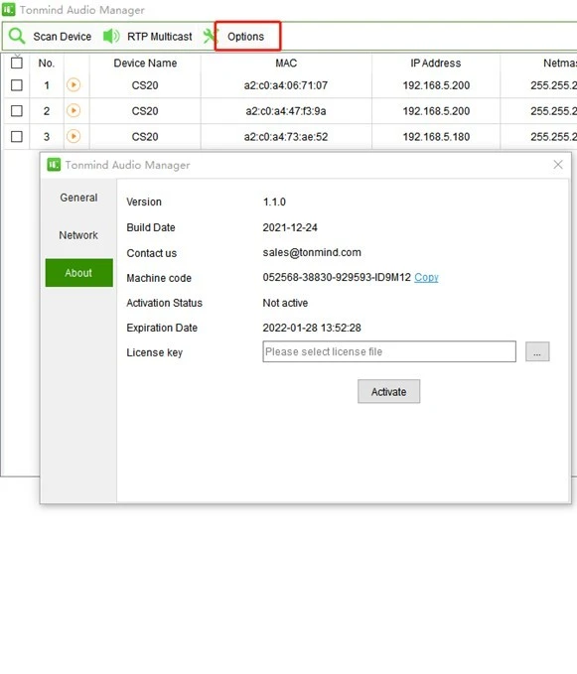Viewport: 577px width, 674px height.
Task: Select MAC a2:c0:a4:06:71:07 cell
Action: tap(286, 85)
